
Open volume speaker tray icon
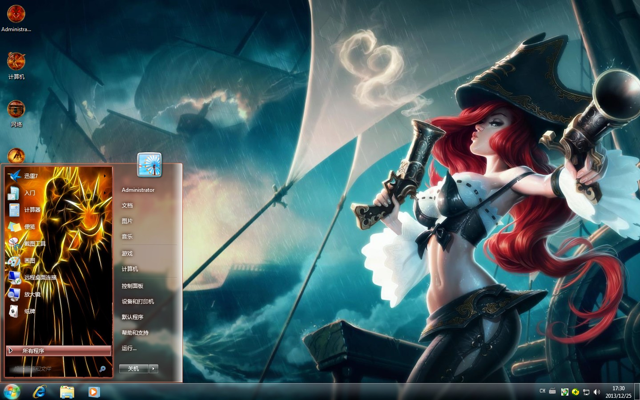point(597,392)
